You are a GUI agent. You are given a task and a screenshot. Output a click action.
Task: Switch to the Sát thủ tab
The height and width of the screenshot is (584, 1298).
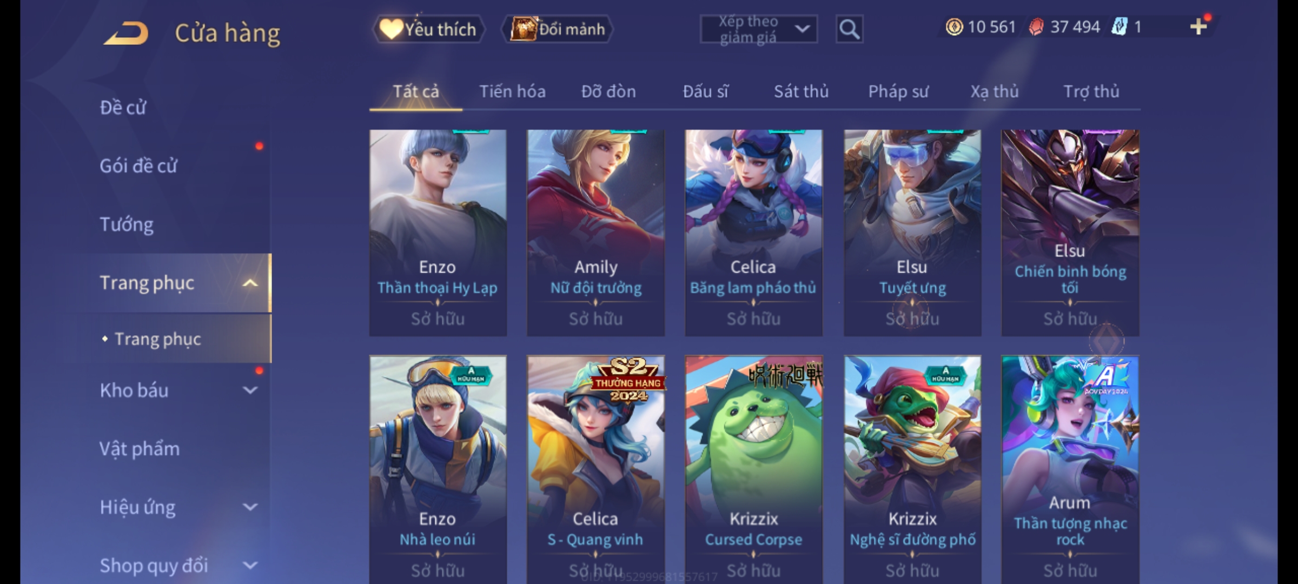(801, 91)
